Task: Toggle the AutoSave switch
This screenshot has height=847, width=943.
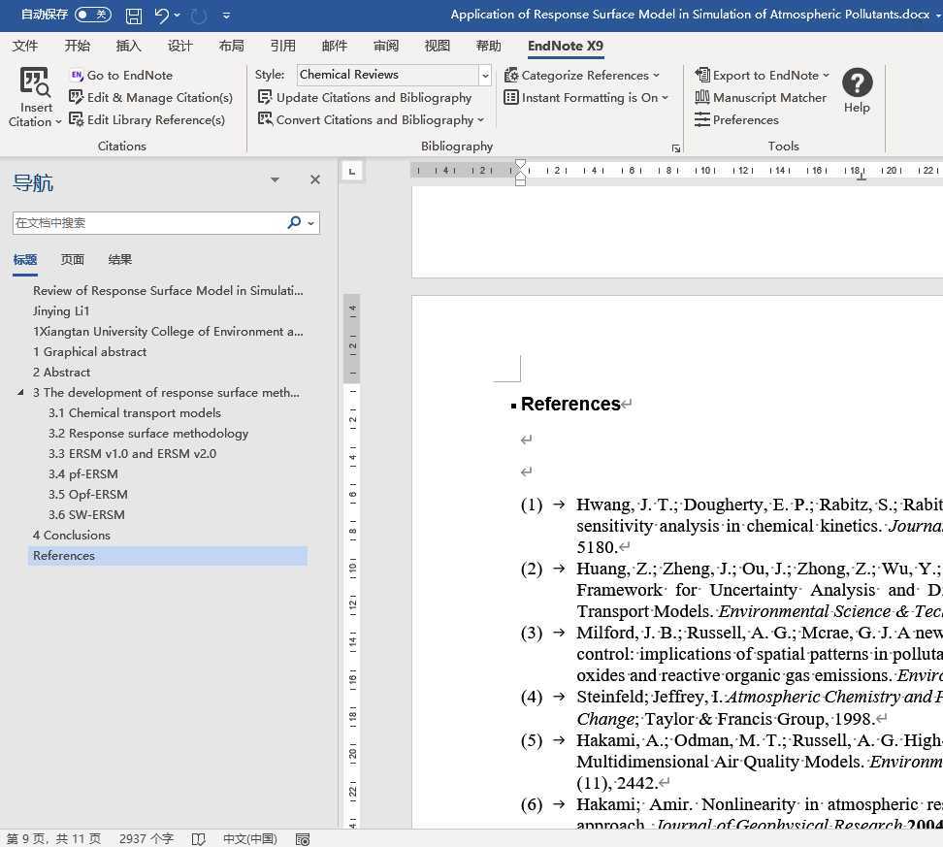Action: [x=92, y=15]
